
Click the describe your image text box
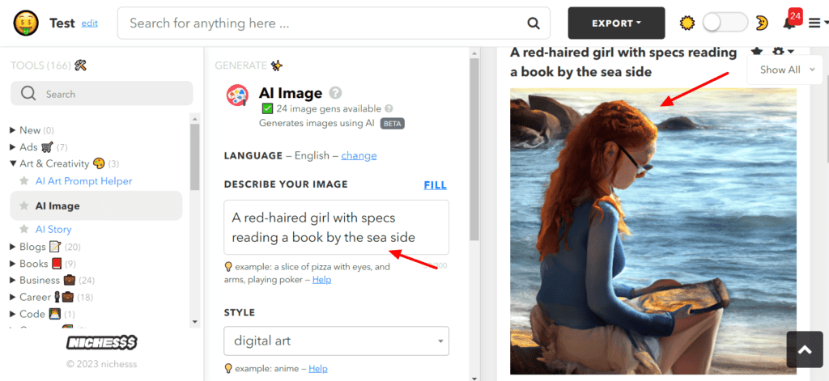pyautogui.click(x=336, y=228)
